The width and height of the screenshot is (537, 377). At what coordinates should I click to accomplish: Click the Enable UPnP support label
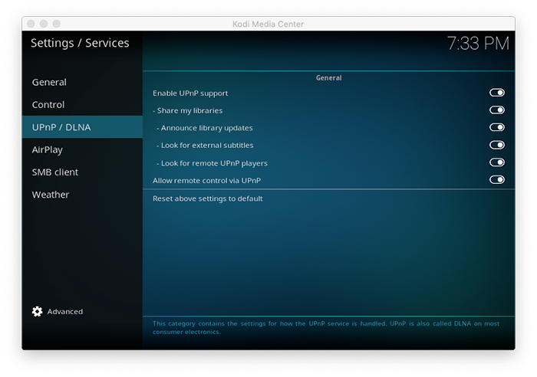[x=190, y=93]
